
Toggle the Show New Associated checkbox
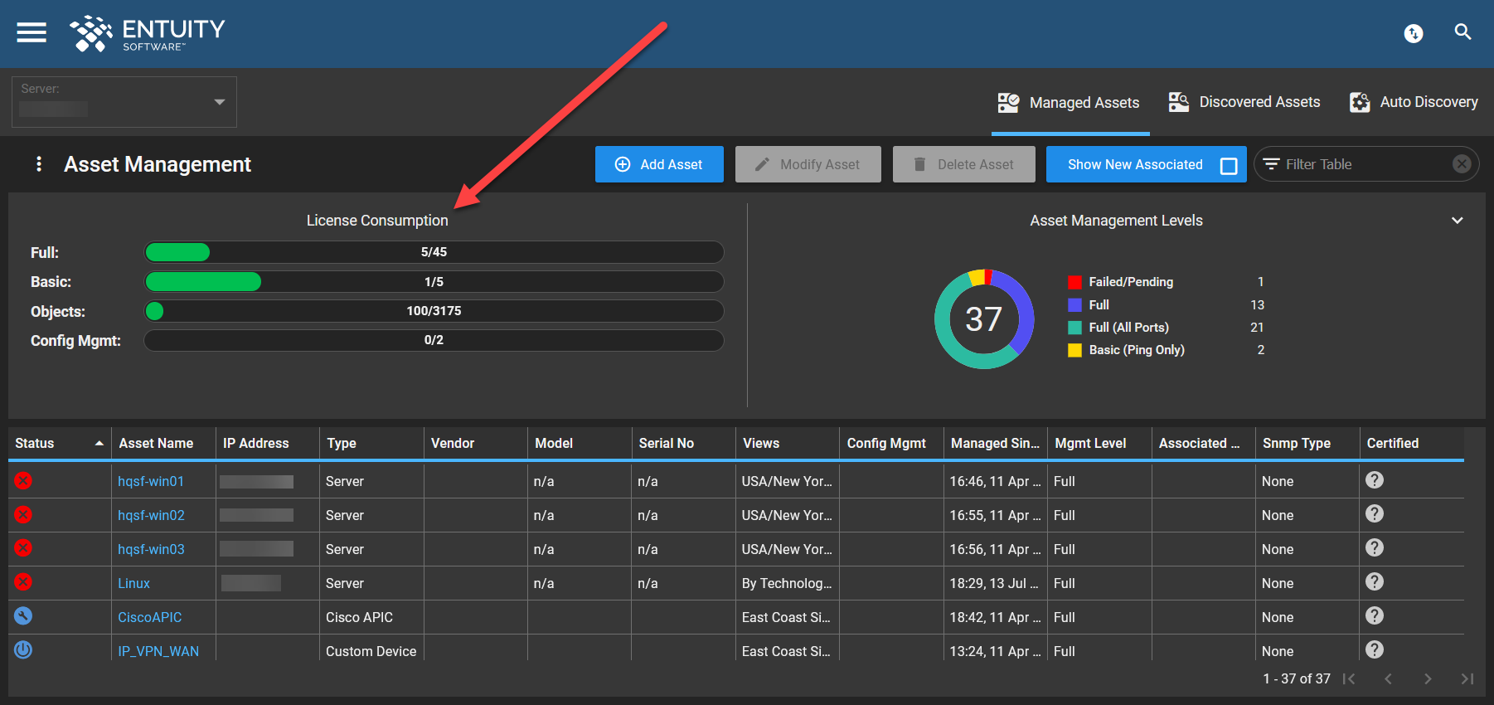tap(1229, 165)
